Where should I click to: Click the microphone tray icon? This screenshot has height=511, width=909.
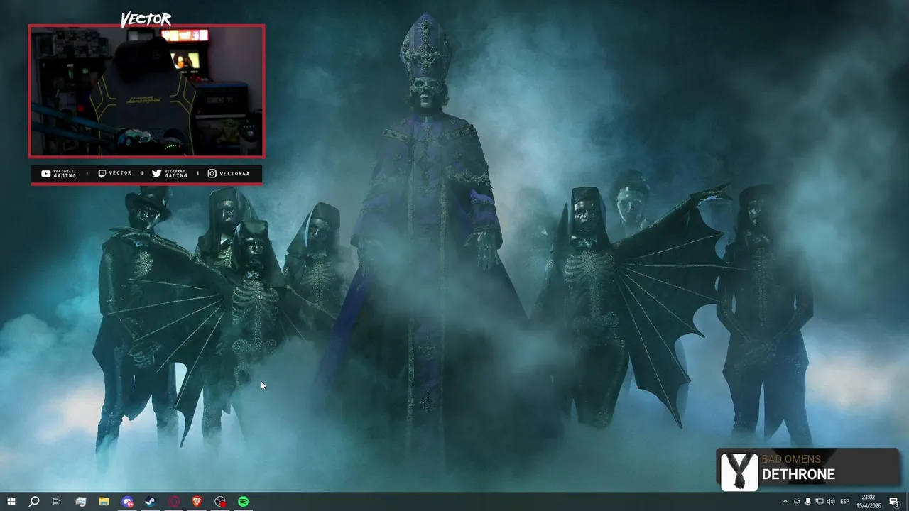(x=808, y=502)
